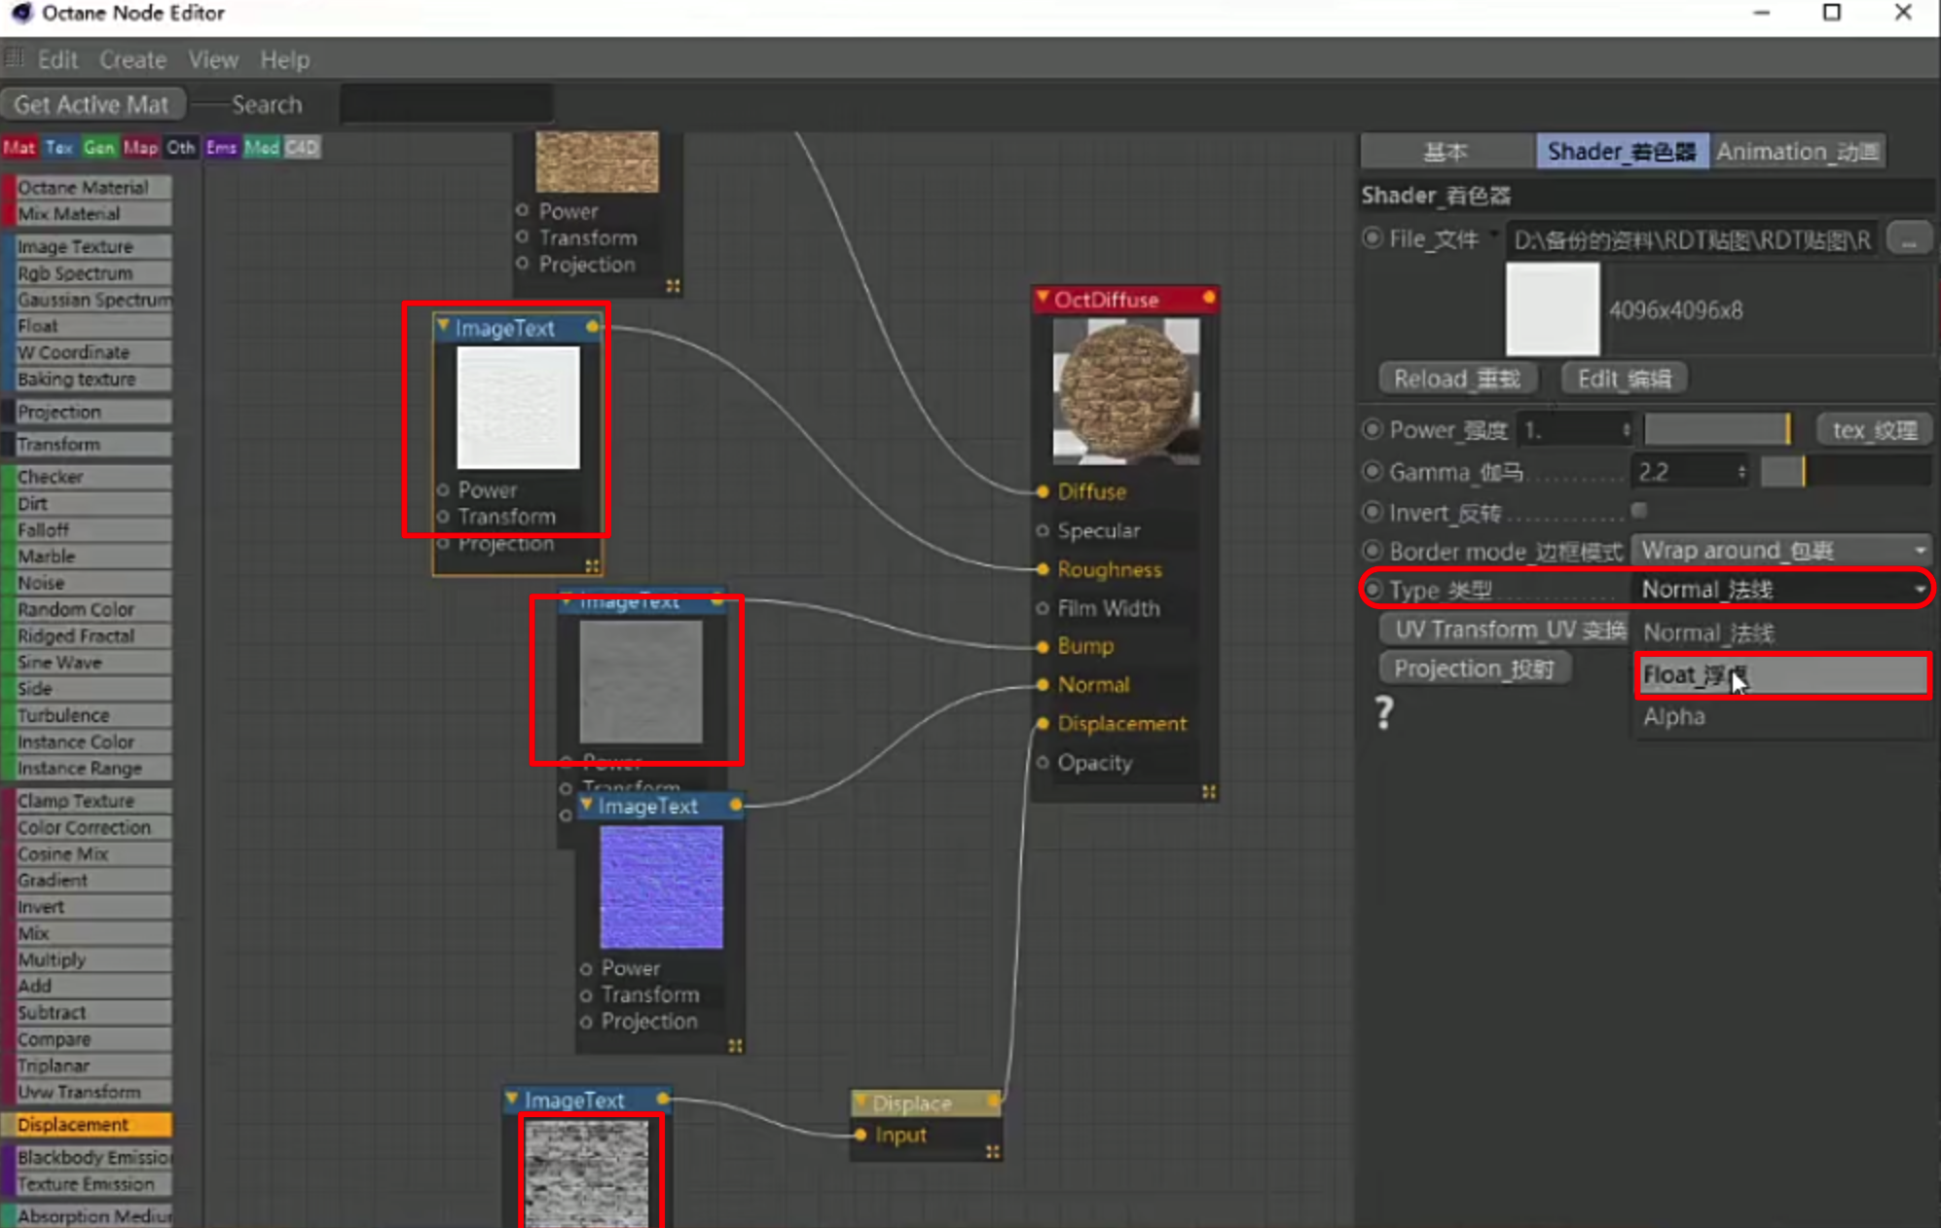This screenshot has width=1941, height=1228.
Task: Click OctDiffuse node resize corner handle
Action: [1208, 792]
